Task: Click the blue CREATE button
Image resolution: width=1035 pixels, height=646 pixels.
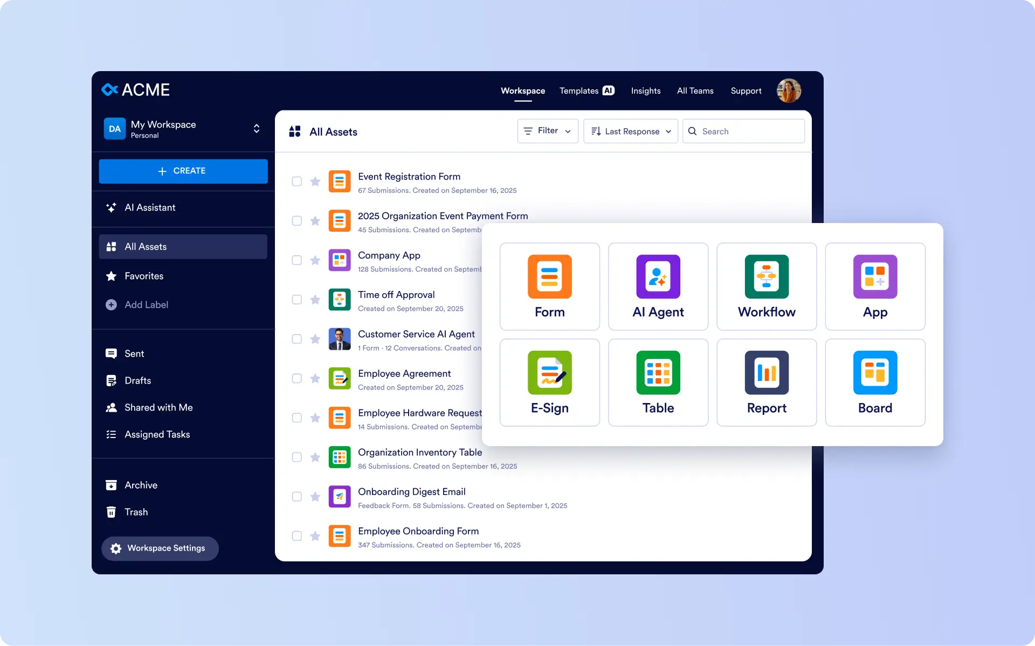Action: [183, 171]
